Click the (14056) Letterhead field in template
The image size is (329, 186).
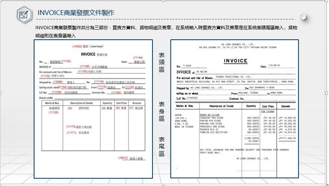coord(87,46)
